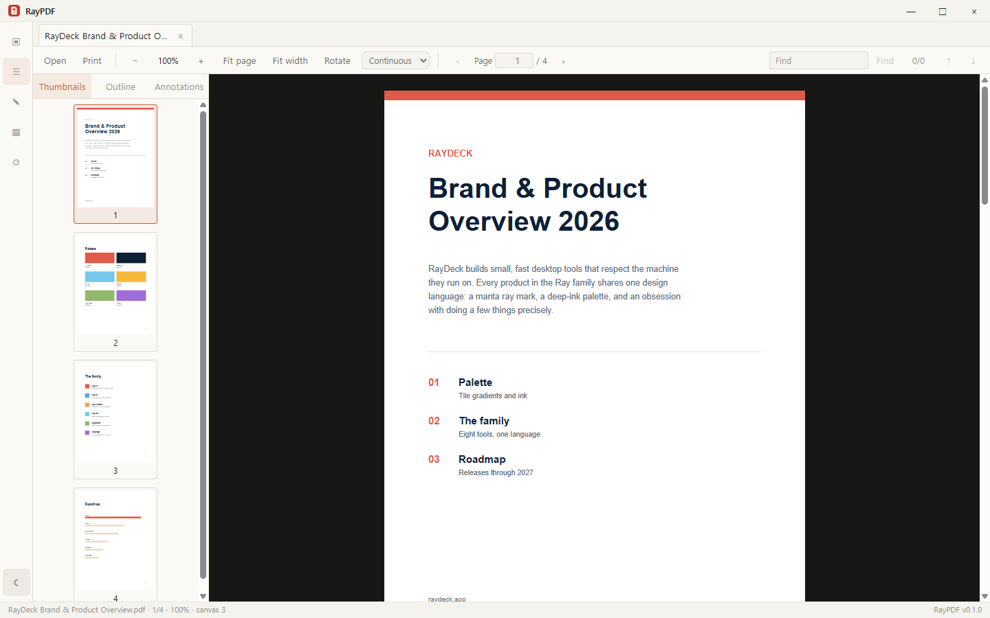This screenshot has width=990, height=618.
Task: Click the Find search field
Action: [818, 60]
